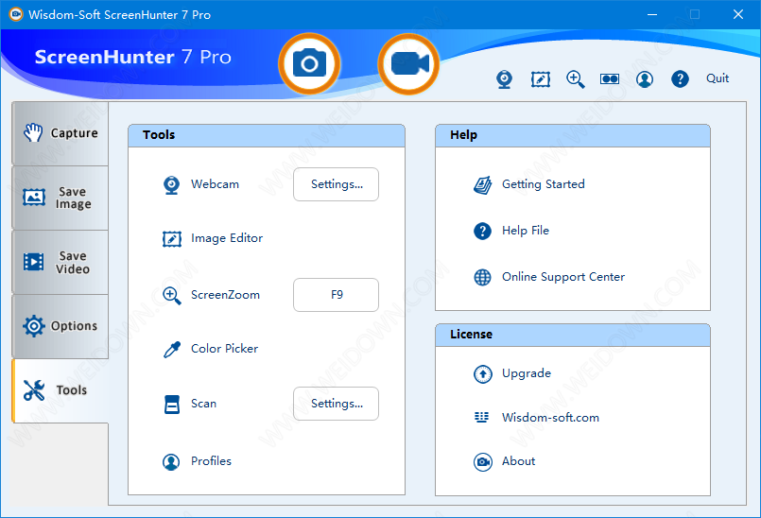
Task: Open Scan Settings button
Action: [x=336, y=404]
